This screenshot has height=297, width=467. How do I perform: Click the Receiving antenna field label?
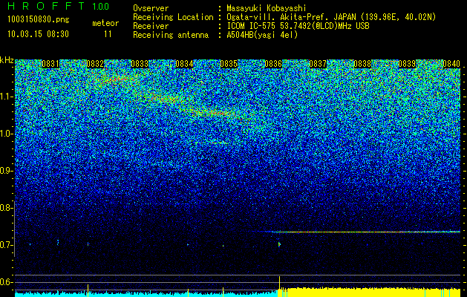(x=171, y=35)
